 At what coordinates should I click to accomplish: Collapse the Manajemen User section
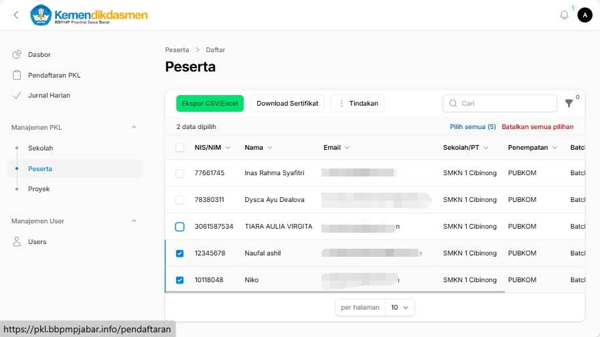point(134,221)
